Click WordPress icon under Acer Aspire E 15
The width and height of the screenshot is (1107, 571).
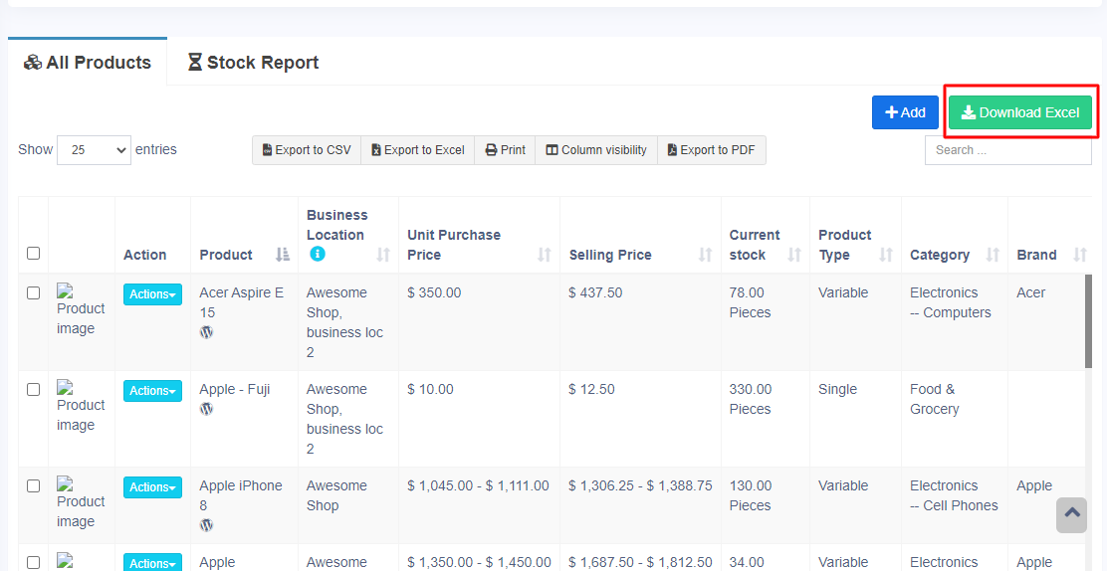206,332
